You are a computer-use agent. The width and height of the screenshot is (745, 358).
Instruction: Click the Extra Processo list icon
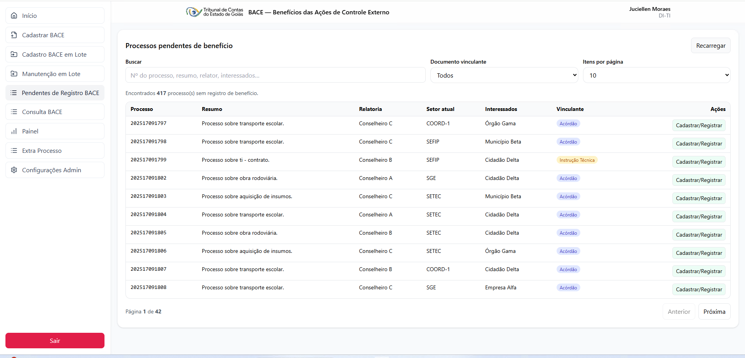pos(14,150)
